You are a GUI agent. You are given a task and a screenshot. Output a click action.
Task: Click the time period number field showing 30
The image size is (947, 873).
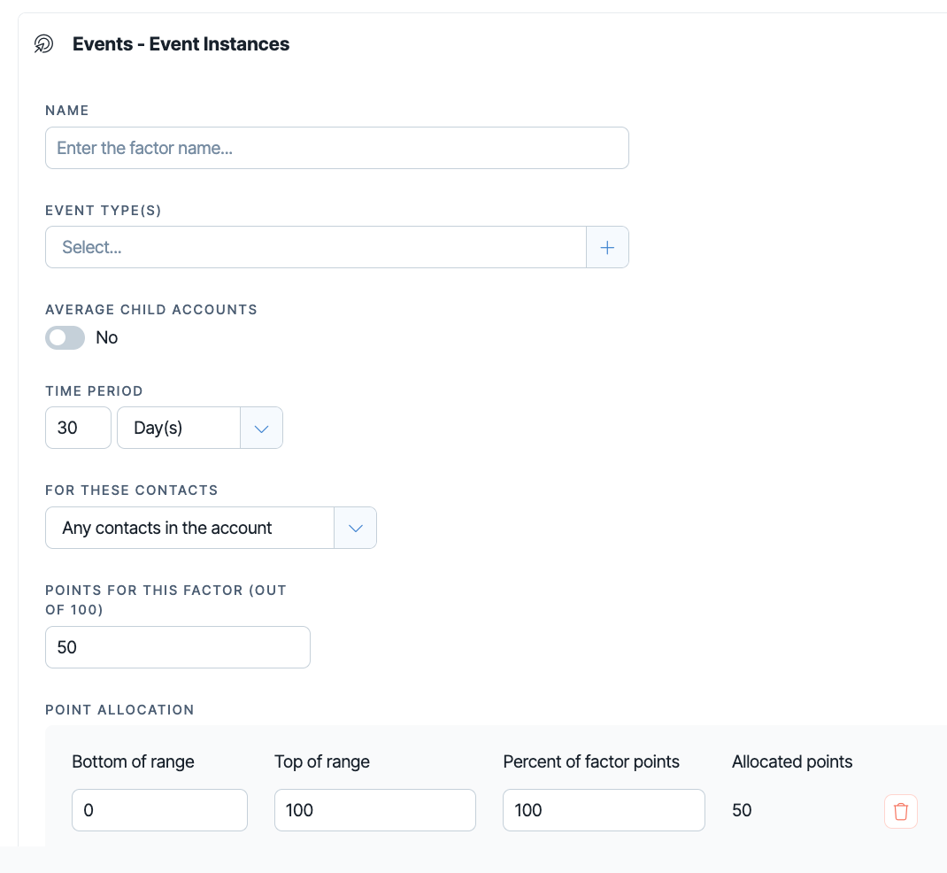79,428
